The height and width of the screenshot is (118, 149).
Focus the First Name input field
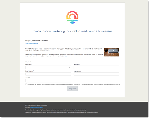point(48,67)
